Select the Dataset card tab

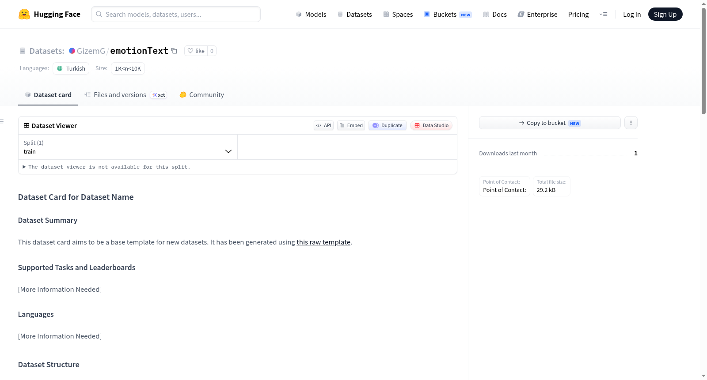point(48,95)
